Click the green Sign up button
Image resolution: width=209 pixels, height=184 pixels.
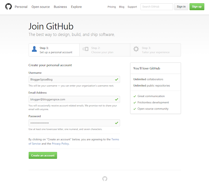coord(197,7)
